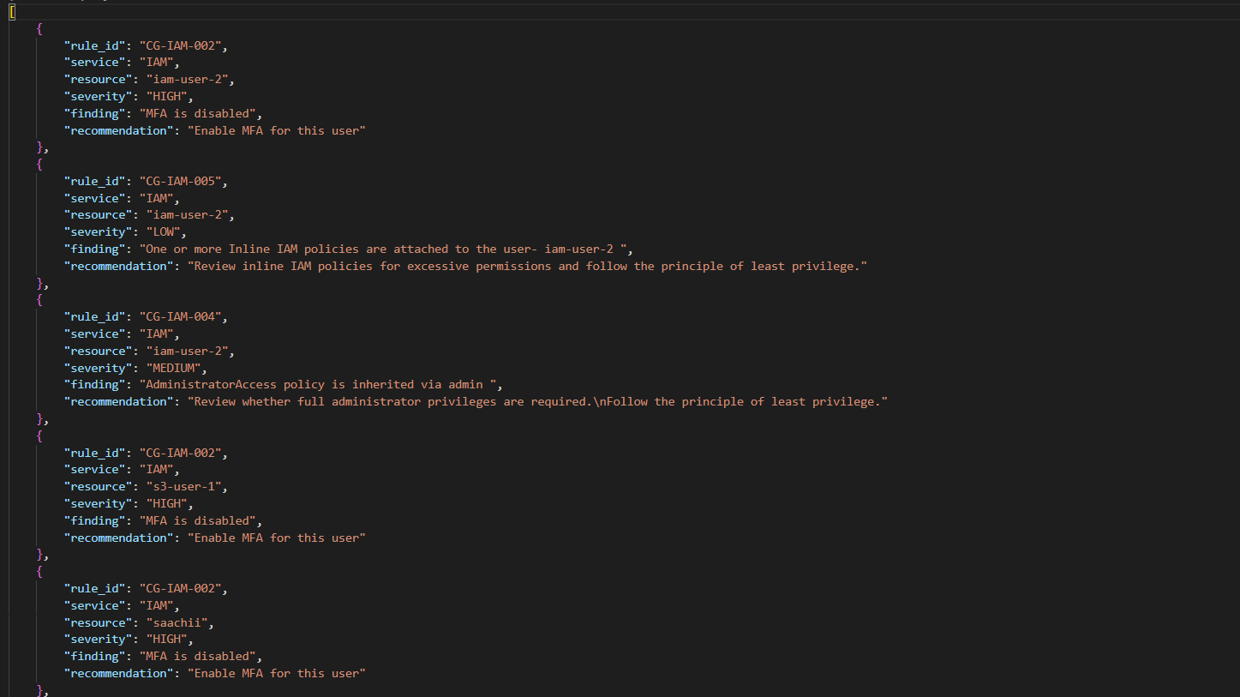Viewport: 1240px width, 697px height.
Task: Click "Enable MFA for this user" under saachii
Action: tap(277, 673)
